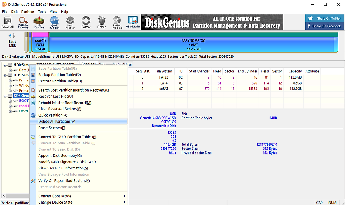Expand the Data partition node
The image size is (345, 205).
tap(10, 70)
